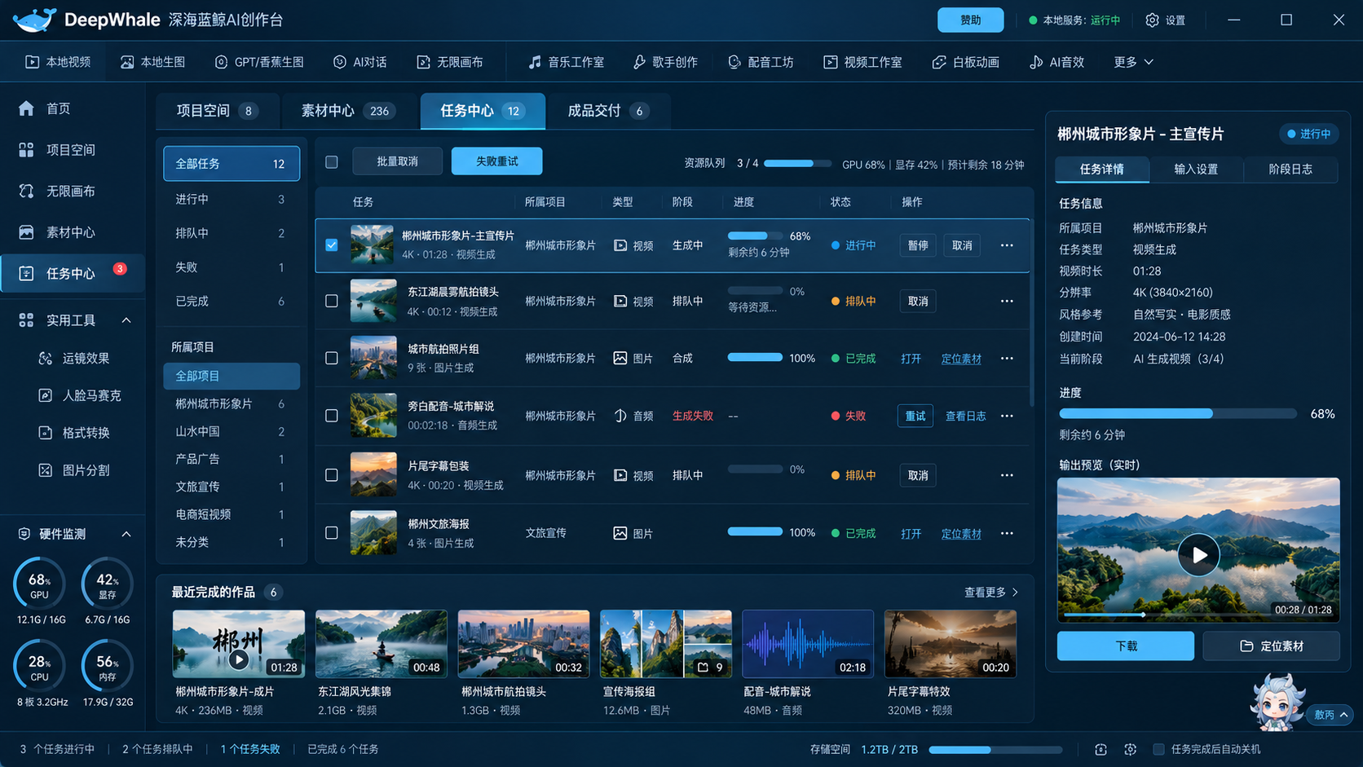Collapse the 实用工具 sidebar section
1363x767 pixels.
click(x=126, y=320)
